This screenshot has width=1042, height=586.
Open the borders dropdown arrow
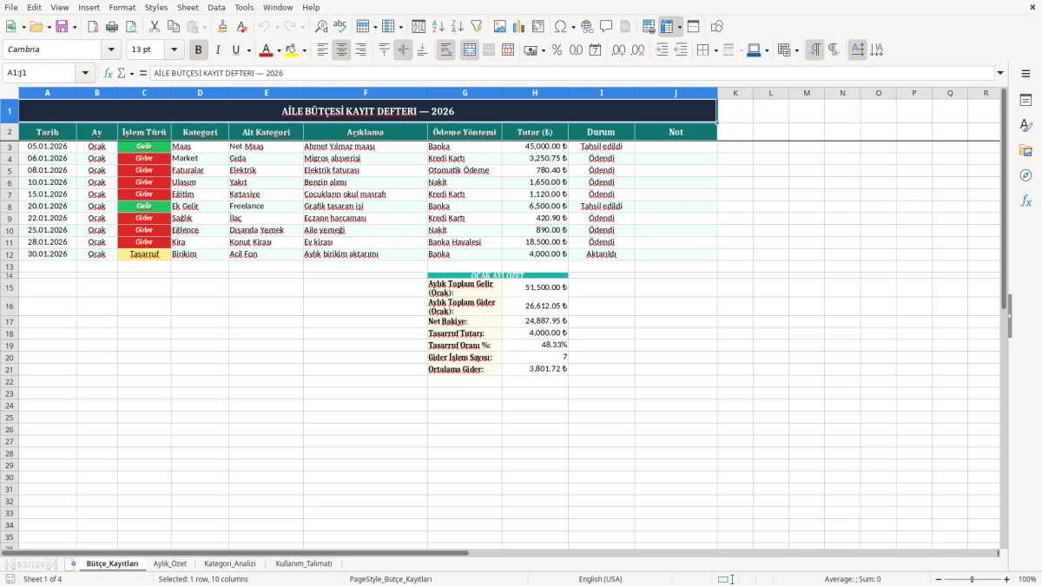tap(715, 50)
